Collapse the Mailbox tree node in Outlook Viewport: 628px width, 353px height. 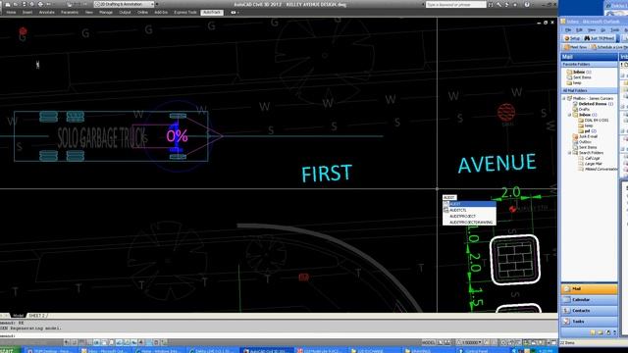coord(564,98)
